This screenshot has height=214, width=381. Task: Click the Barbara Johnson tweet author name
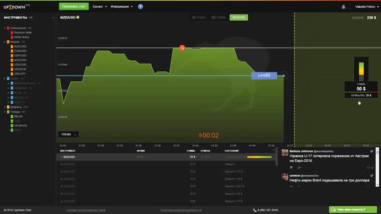(301, 151)
